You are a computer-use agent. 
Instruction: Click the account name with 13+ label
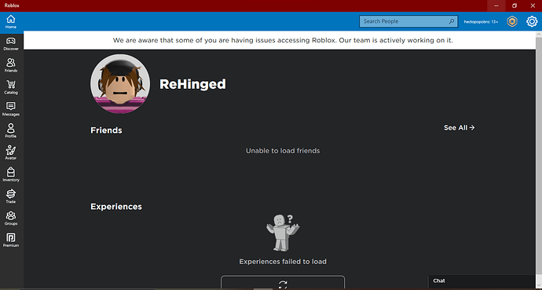point(481,22)
